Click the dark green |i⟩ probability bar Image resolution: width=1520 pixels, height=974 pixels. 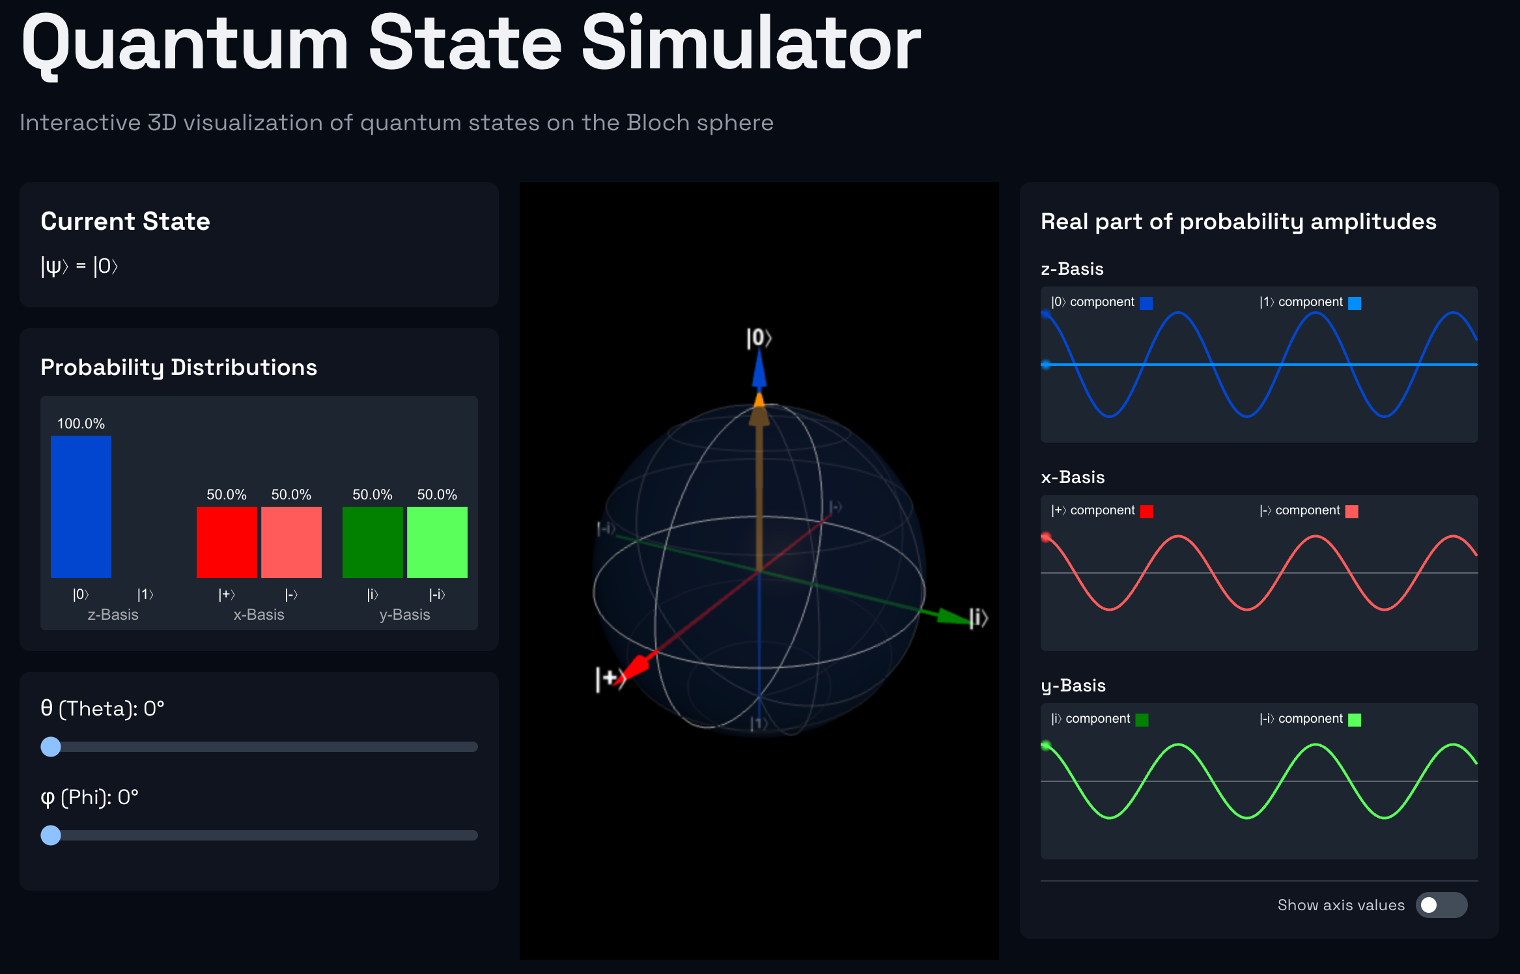pos(373,542)
